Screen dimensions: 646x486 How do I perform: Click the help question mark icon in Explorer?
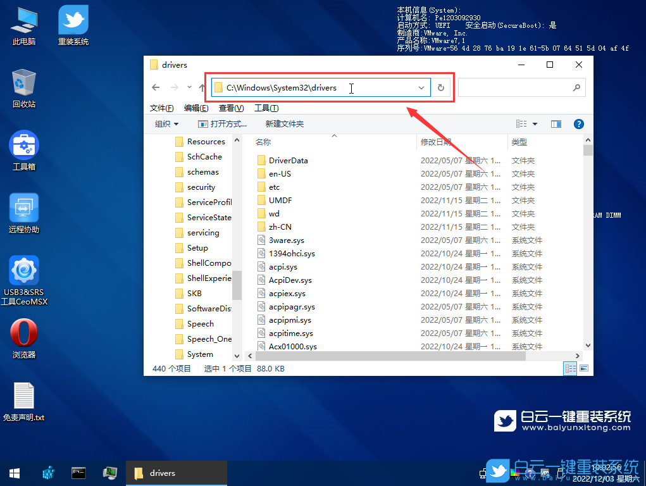579,123
